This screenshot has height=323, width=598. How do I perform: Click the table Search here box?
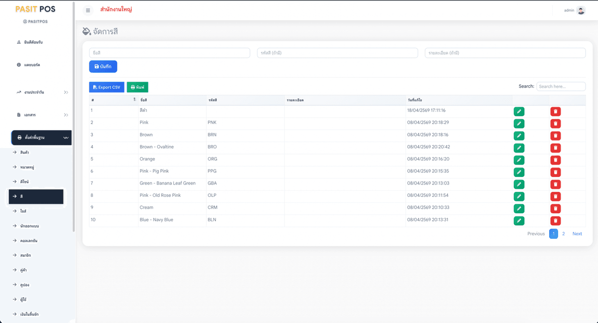coord(561,86)
